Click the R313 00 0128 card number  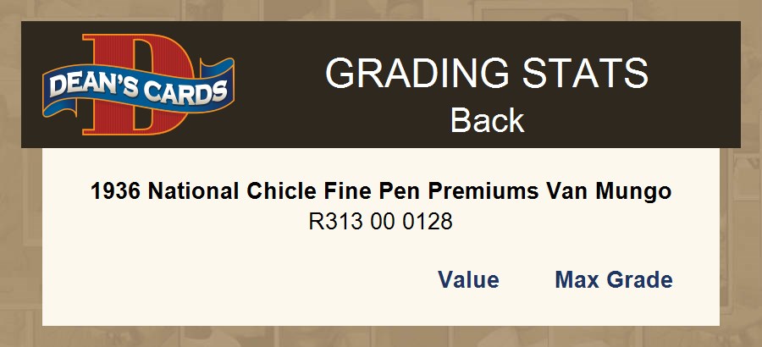(x=381, y=223)
